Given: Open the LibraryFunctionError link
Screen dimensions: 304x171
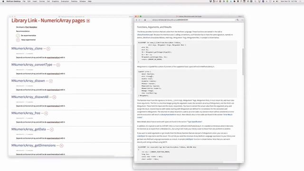Looking at the screenshot, I should coord(168,114).
